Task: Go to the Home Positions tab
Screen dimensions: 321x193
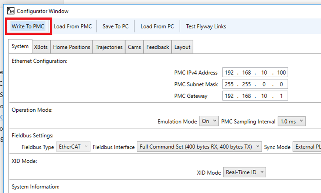Action: tap(71, 47)
